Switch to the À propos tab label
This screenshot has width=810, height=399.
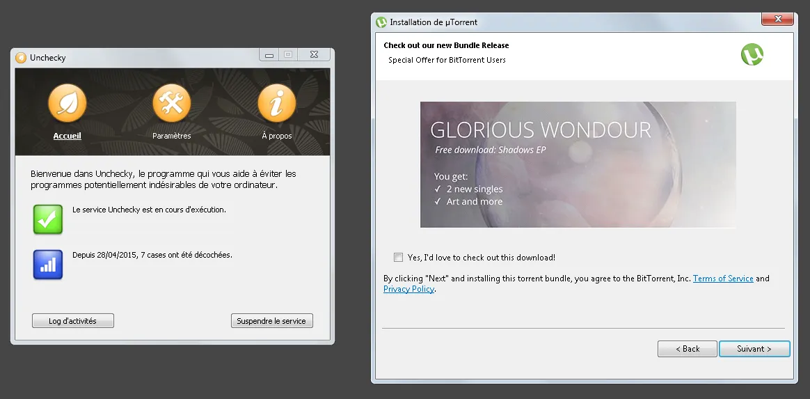(277, 136)
